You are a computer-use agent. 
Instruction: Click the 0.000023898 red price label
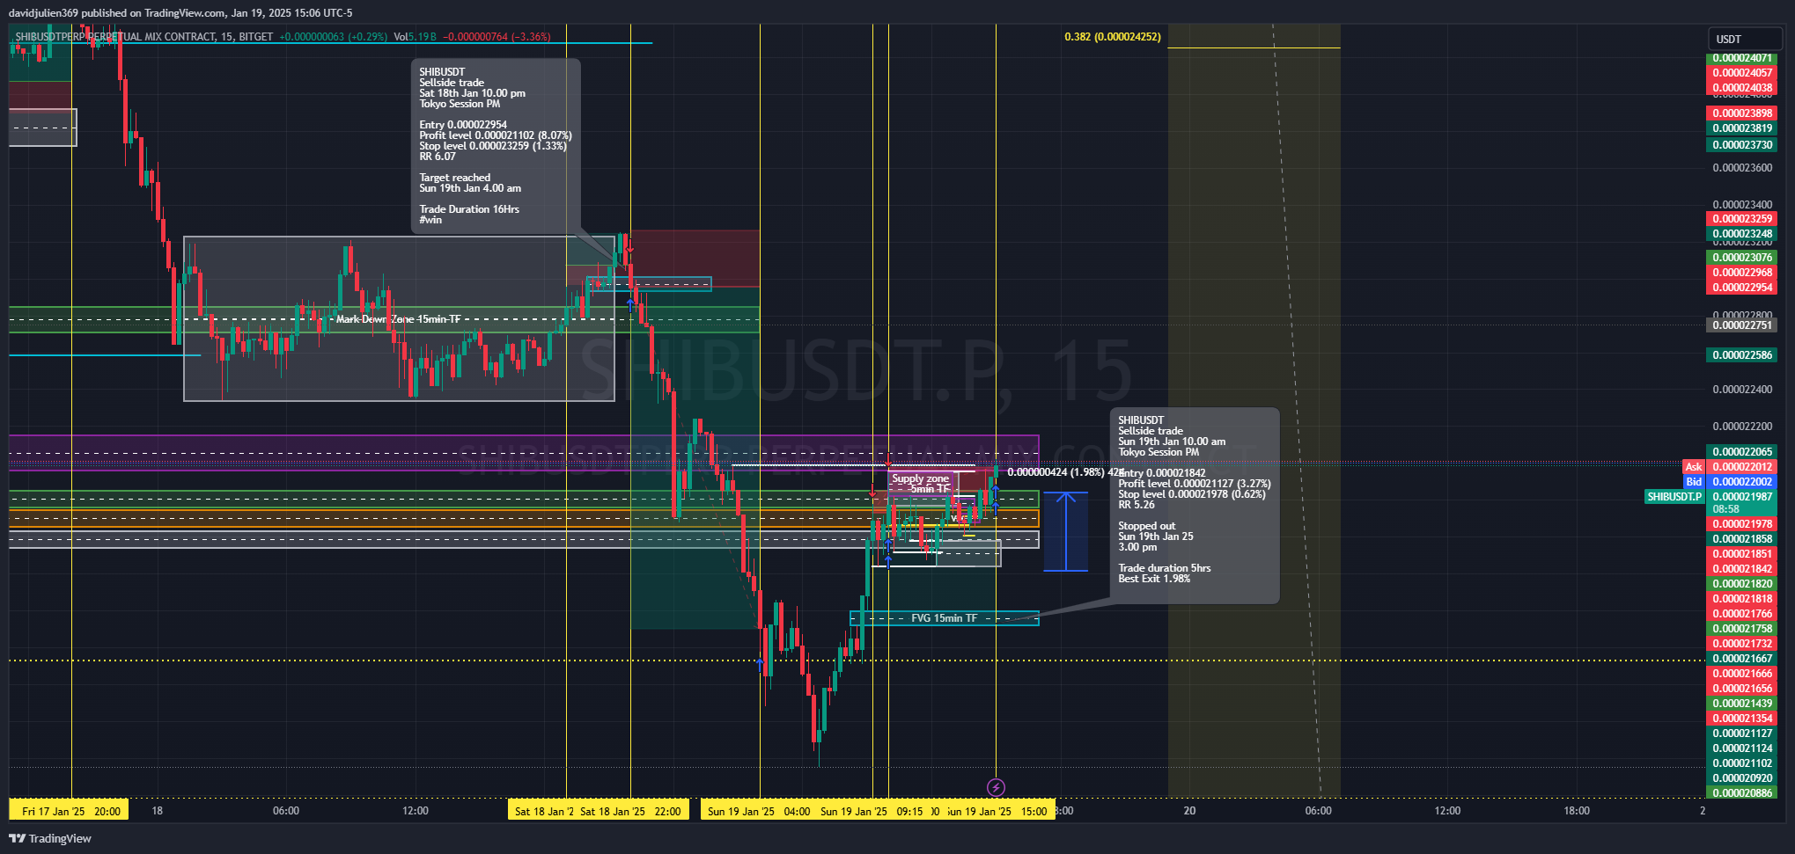1742,113
